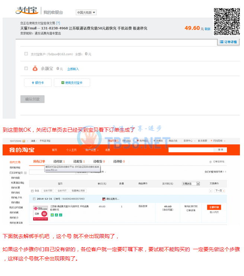Open 消息 in the orange header
Image resolution: width=244 pixels, height=276 pixels.
point(107,150)
